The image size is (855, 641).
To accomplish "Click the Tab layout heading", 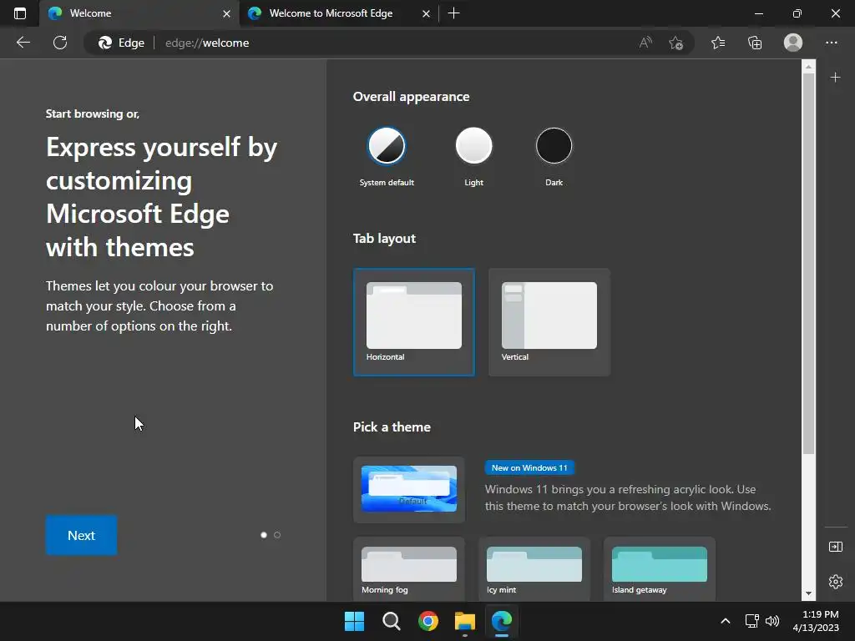I will point(384,238).
